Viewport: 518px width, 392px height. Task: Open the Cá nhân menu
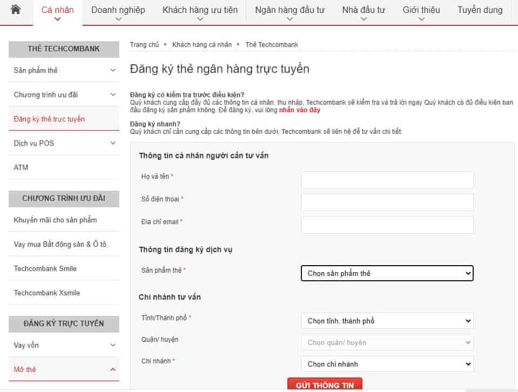(x=57, y=10)
